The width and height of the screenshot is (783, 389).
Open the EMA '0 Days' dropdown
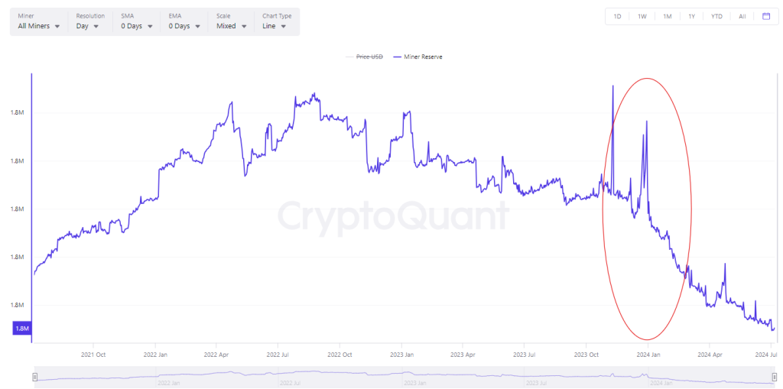(x=184, y=26)
